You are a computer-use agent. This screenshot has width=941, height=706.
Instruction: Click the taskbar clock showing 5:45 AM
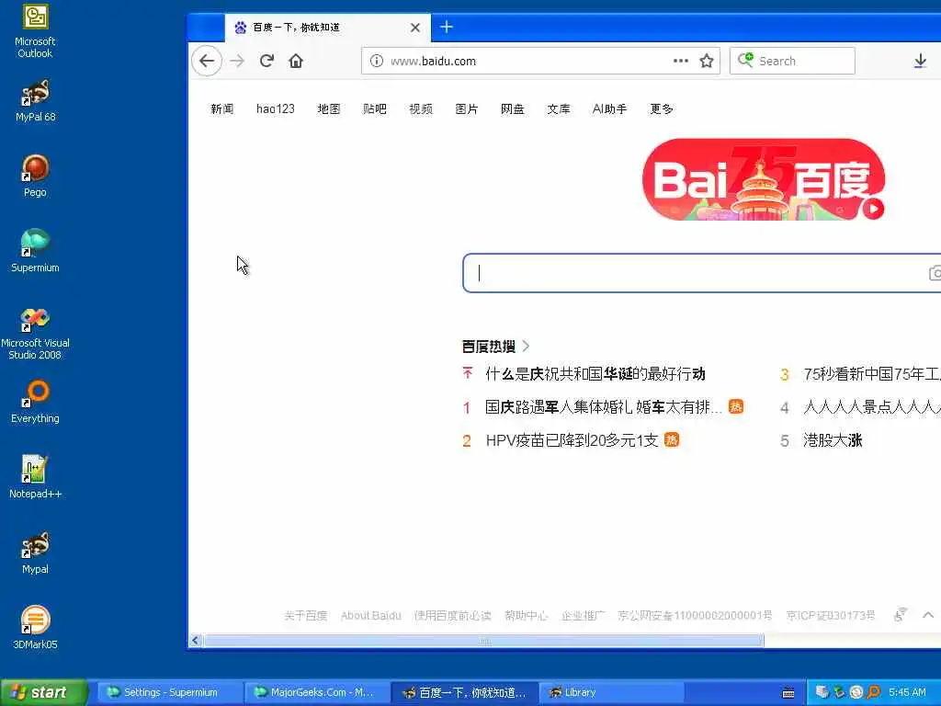[x=907, y=692]
